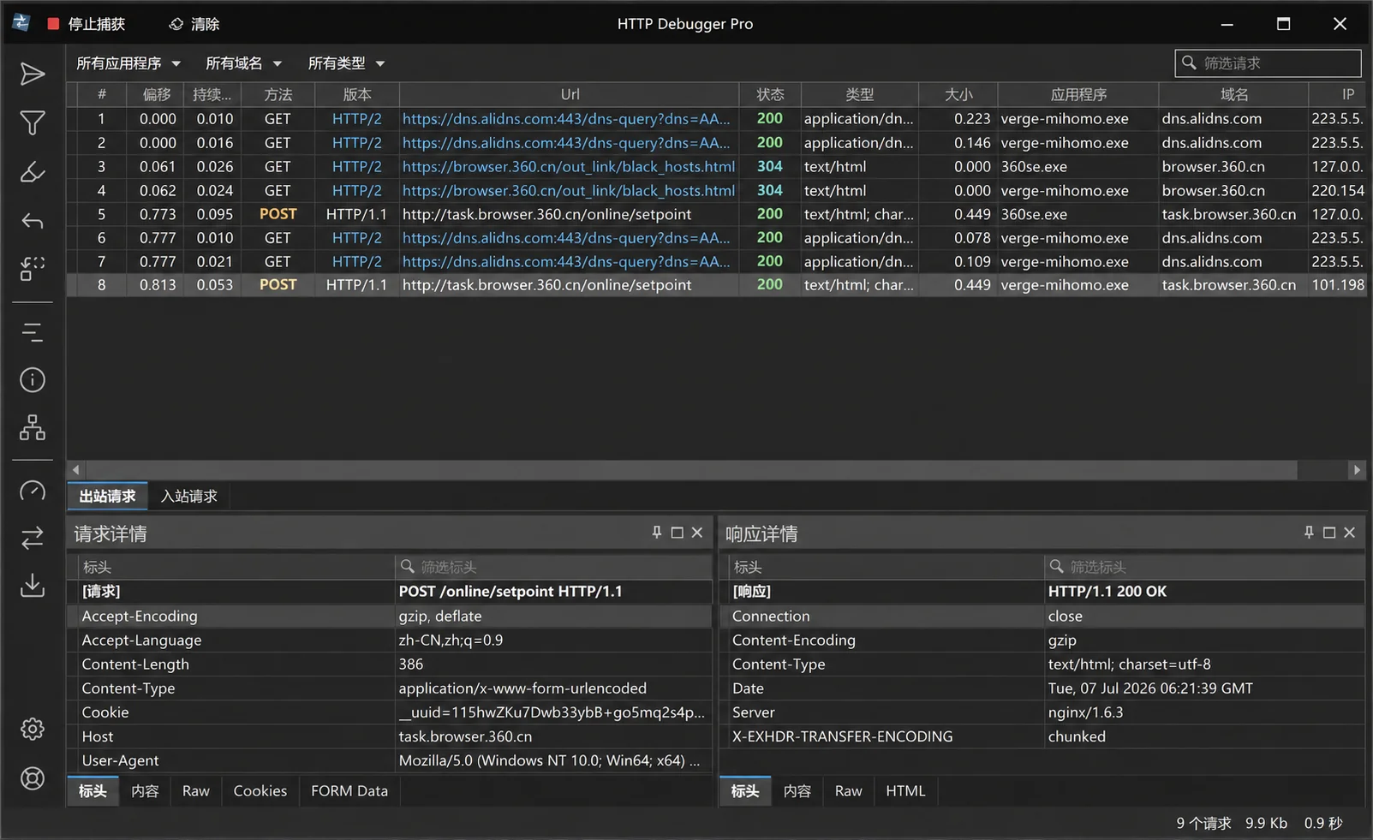Screen dimensions: 1373x840
Task: Switch to the 入站请求 tab
Action: (x=189, y=497)
